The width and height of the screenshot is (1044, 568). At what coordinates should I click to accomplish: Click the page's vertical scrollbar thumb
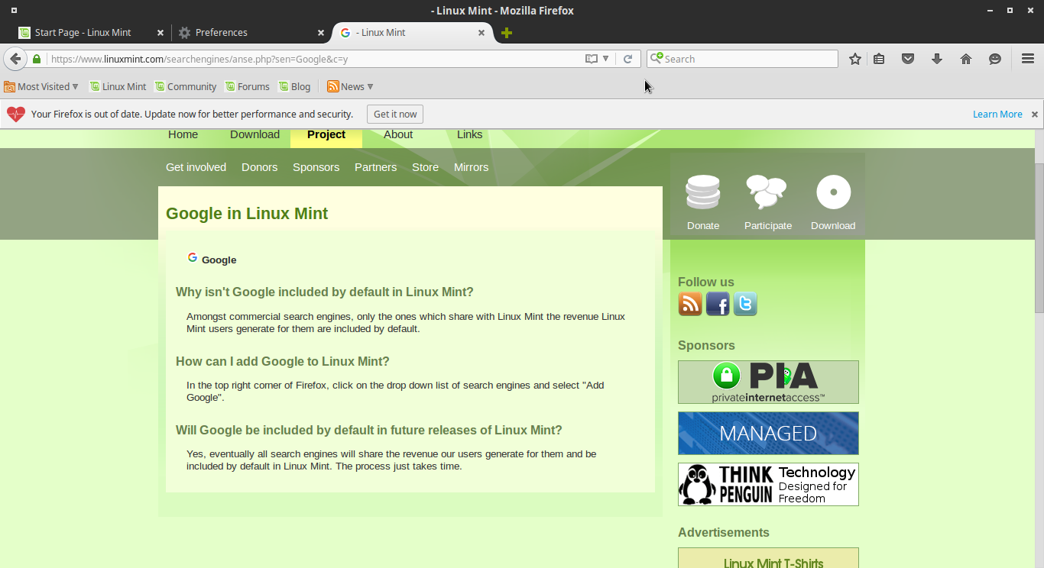(1039, 238)
